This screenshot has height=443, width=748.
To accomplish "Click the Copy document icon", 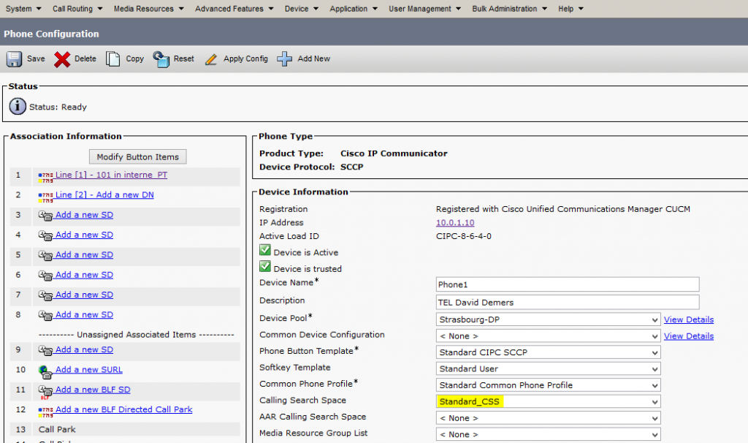I will click(113, 59).
